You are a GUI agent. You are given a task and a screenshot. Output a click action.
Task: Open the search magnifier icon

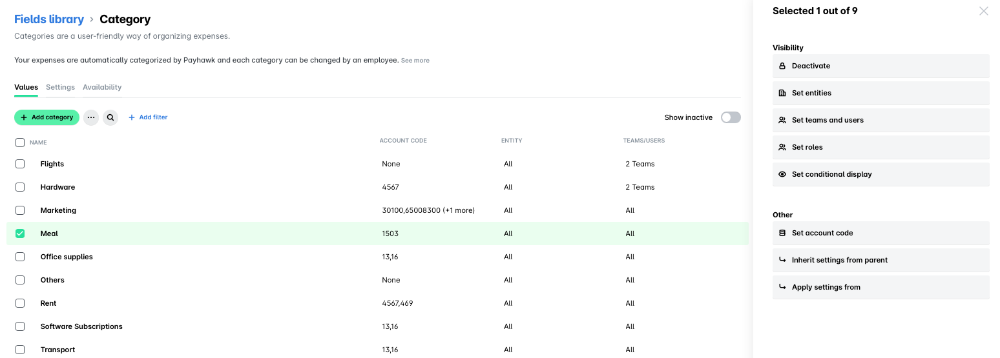point(110,117)
